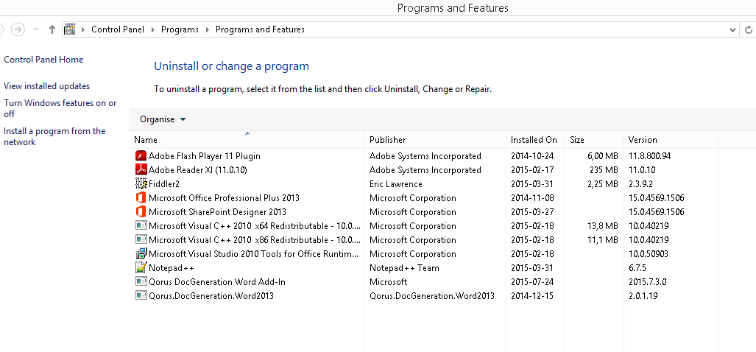Viewport: 756px width, 352px height.
Task: Click the Visual Studio 2010 Tools for Office icon
Action: click(141, 253)
